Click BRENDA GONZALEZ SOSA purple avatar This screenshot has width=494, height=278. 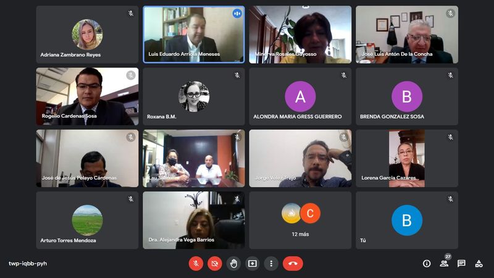(407, 96)
